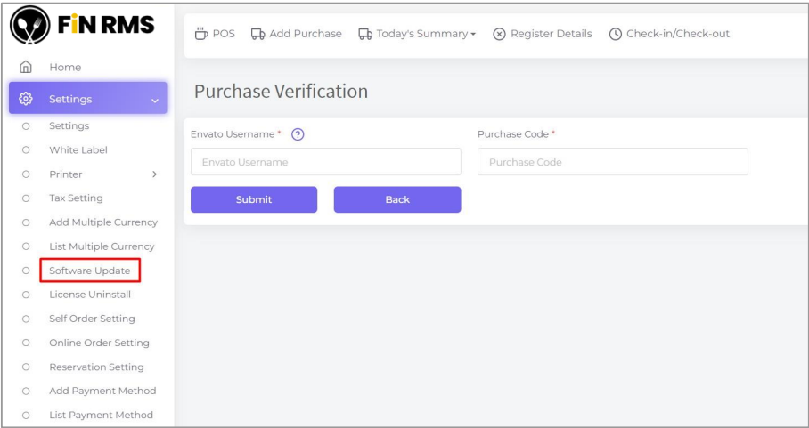
Task: Click the Add Purchase truck icon
Action: pyautogui.click(x=258, y=34)
